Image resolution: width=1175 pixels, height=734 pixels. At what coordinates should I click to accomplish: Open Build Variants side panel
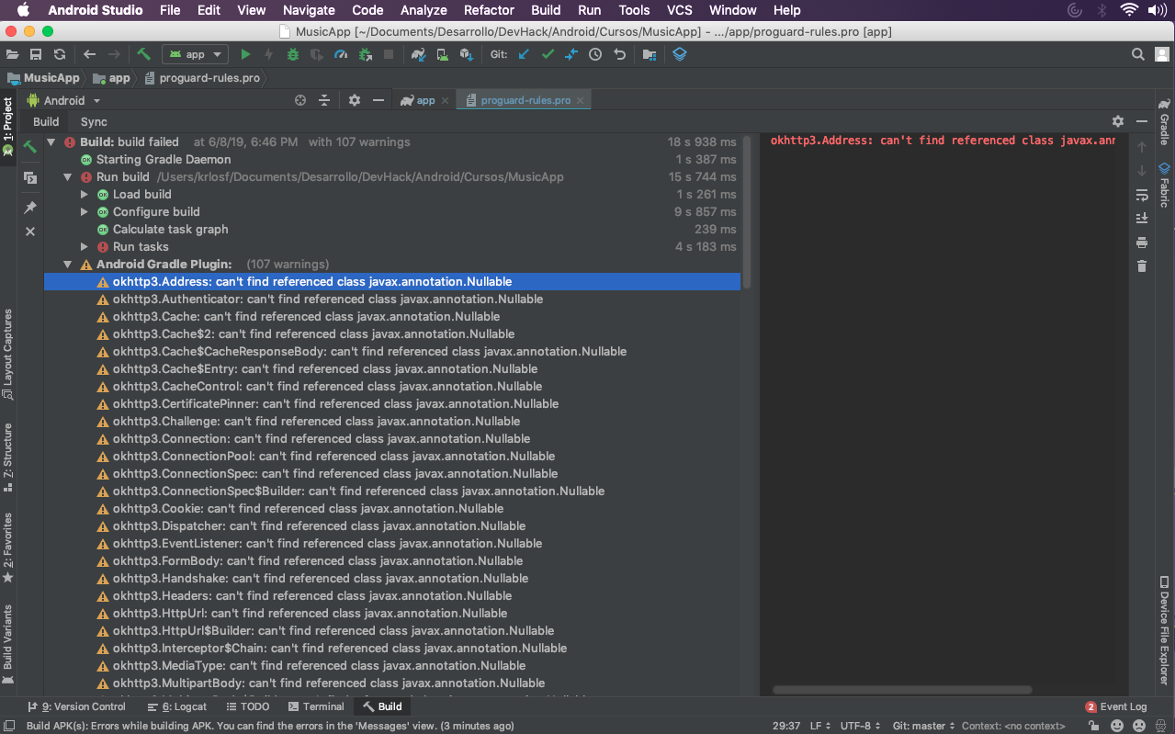click(8, 643)
